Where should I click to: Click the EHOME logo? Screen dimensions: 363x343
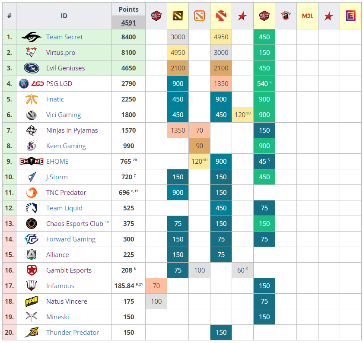point(32,161)
